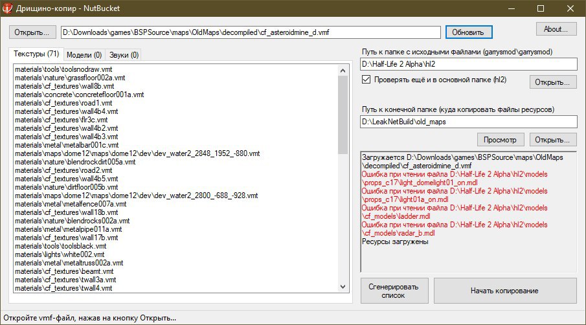
Task: Select materials\concrete\concretefloor001a.vmt
Action: [x=79, y=95]
